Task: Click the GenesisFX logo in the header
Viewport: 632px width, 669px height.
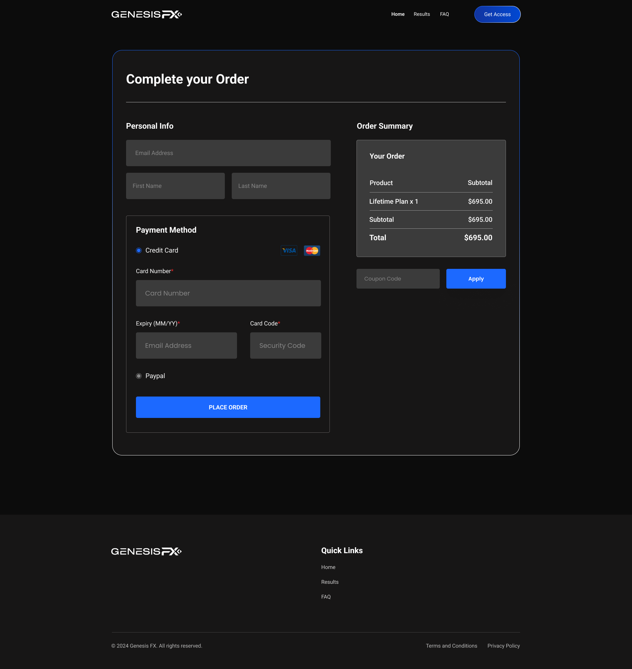Action: pyautogui.click(x=146, y=14)
